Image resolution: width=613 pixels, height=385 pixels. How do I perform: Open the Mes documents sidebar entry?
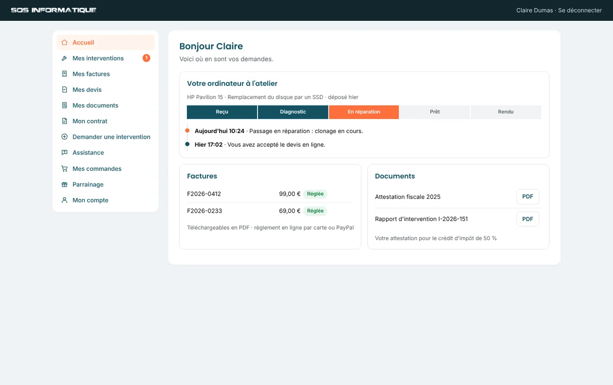point(106,106)
